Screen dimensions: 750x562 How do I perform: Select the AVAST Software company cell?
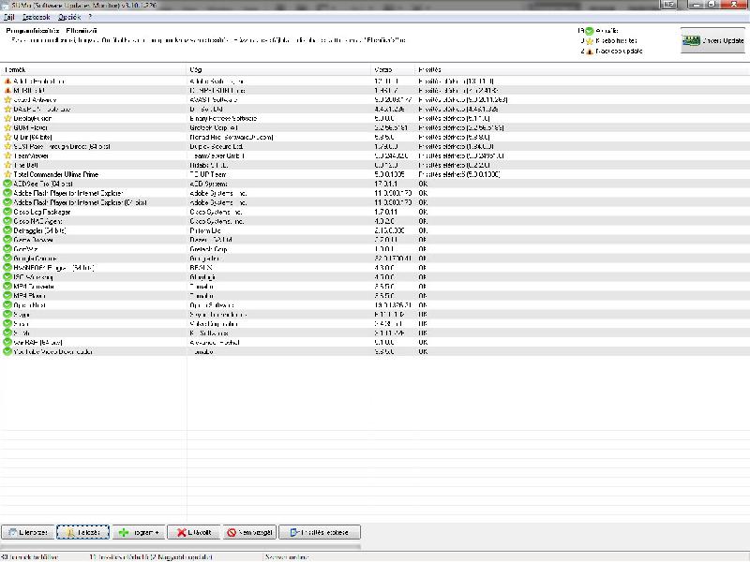214,100
